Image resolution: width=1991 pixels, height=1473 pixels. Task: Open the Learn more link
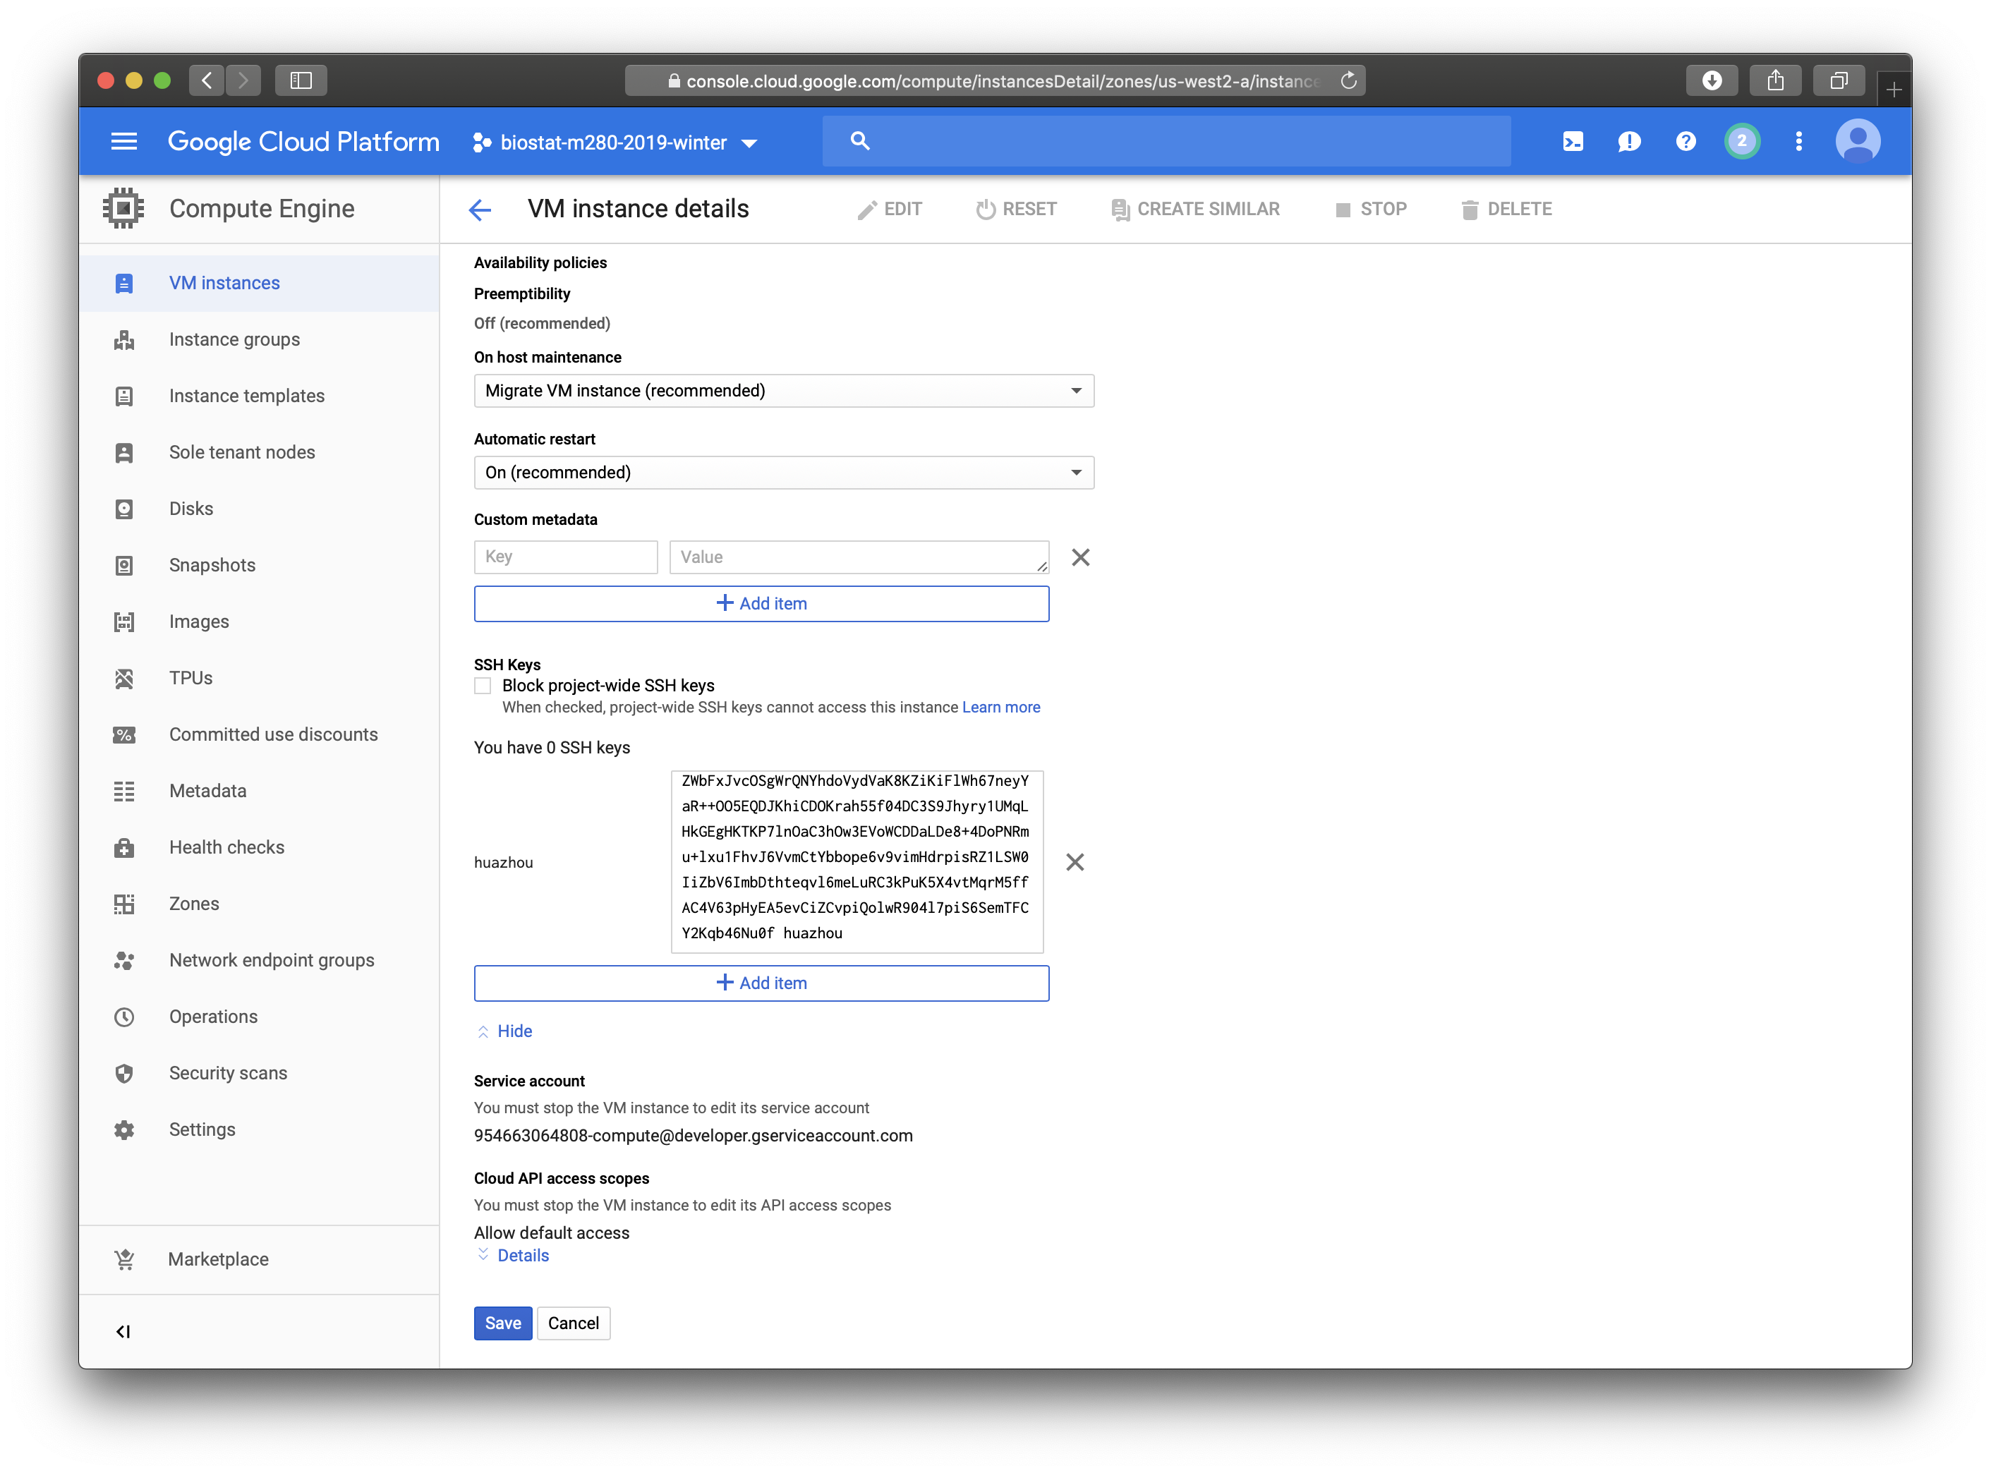1000,707
